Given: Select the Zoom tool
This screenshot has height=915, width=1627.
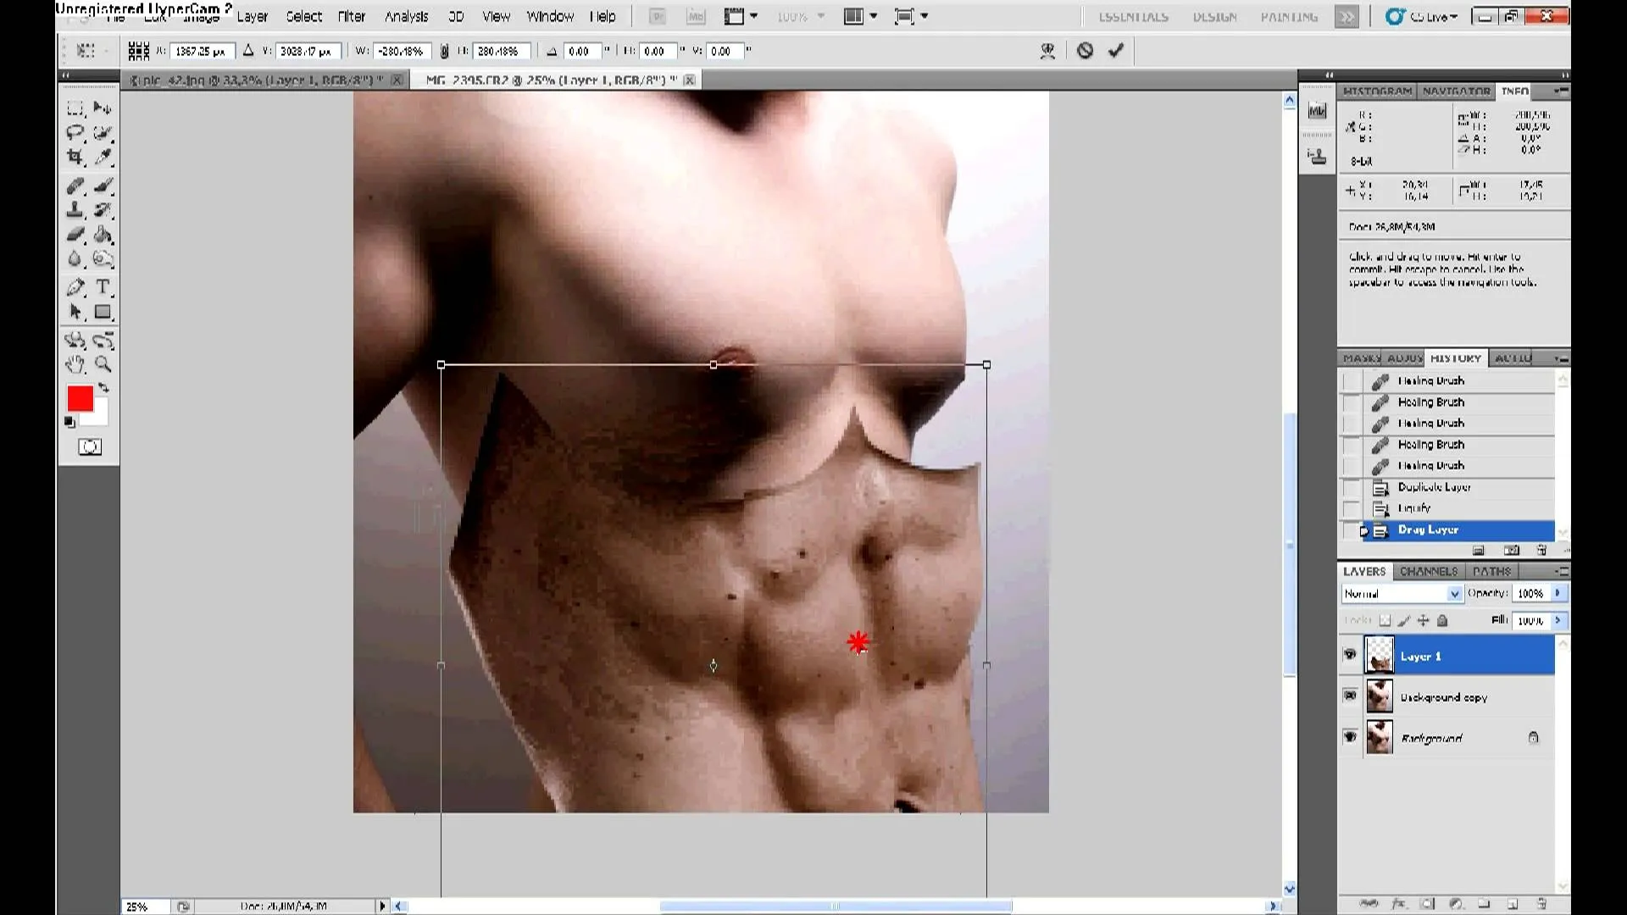Looking at the screenshot, I should [103, 365].
